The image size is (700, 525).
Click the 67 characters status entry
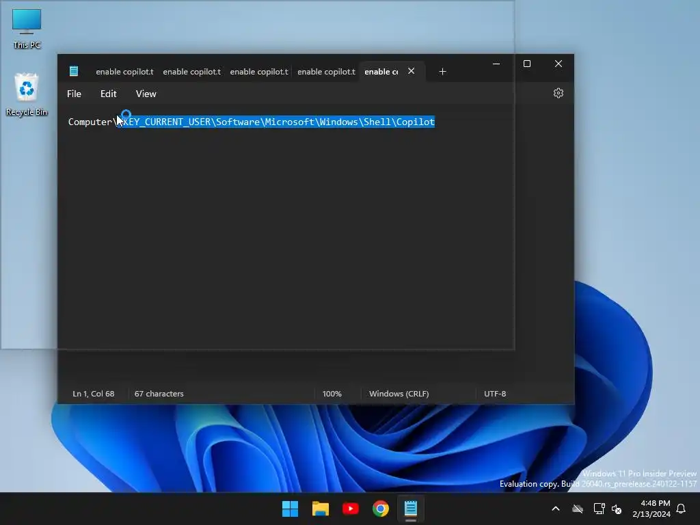(159, 394)
